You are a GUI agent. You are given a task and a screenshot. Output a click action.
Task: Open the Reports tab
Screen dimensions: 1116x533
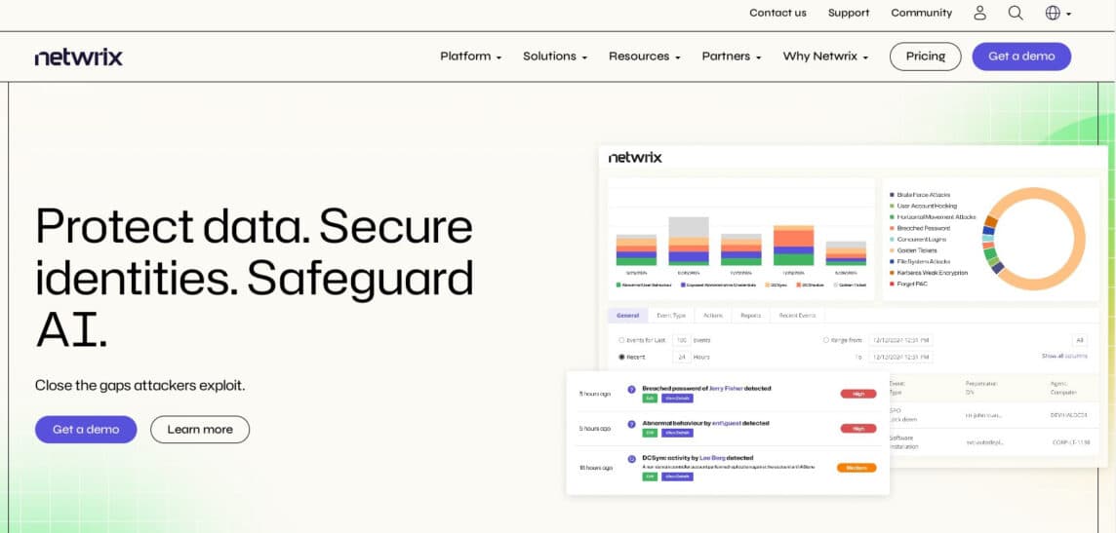[750, 316]
